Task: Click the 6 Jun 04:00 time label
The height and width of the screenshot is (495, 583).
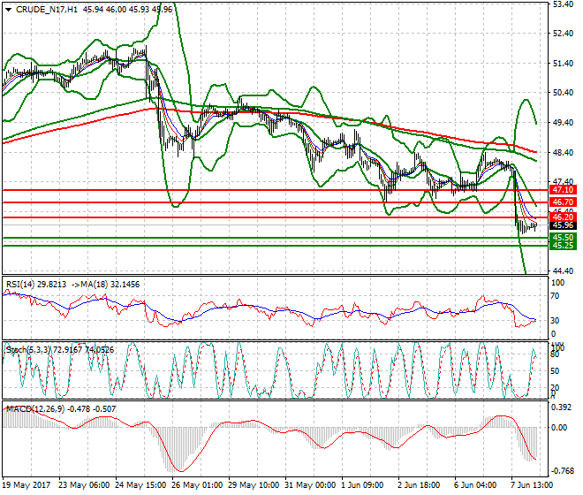Action: coord(475,485)
